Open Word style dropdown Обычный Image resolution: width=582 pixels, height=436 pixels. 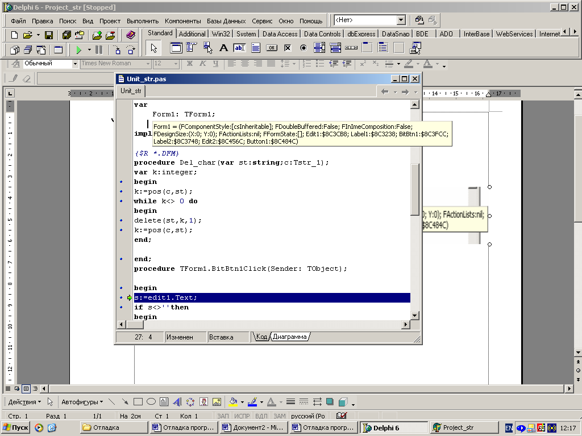click(x=75, y=64)
